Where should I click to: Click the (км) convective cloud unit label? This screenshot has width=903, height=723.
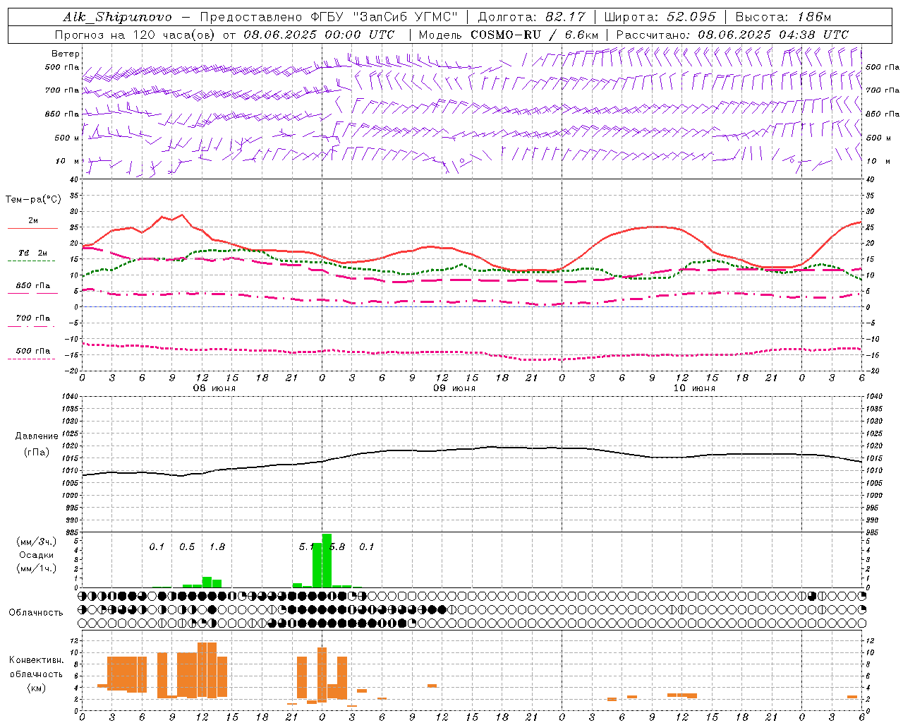(x=37, y=687)
